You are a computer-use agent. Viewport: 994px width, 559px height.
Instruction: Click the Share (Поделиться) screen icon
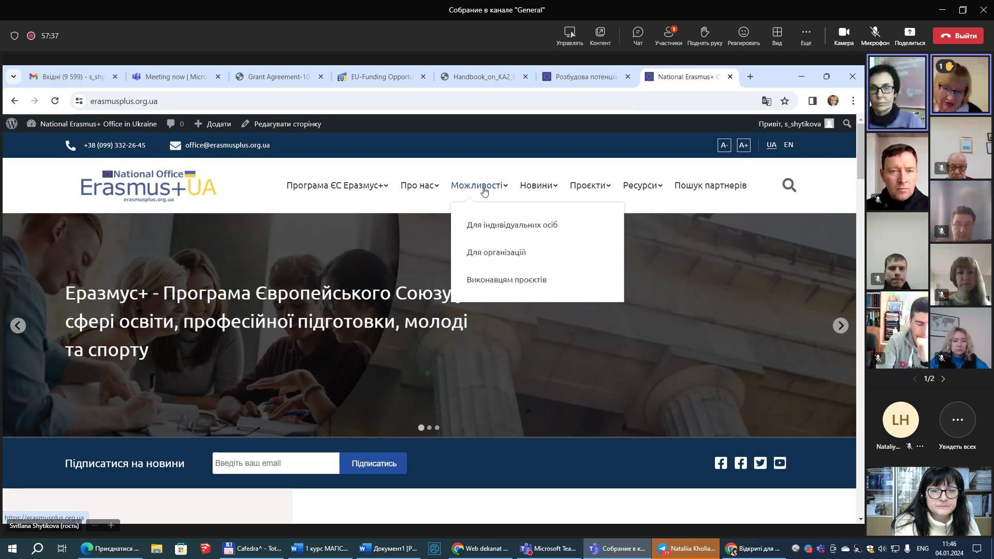click(x=909, y=35)
